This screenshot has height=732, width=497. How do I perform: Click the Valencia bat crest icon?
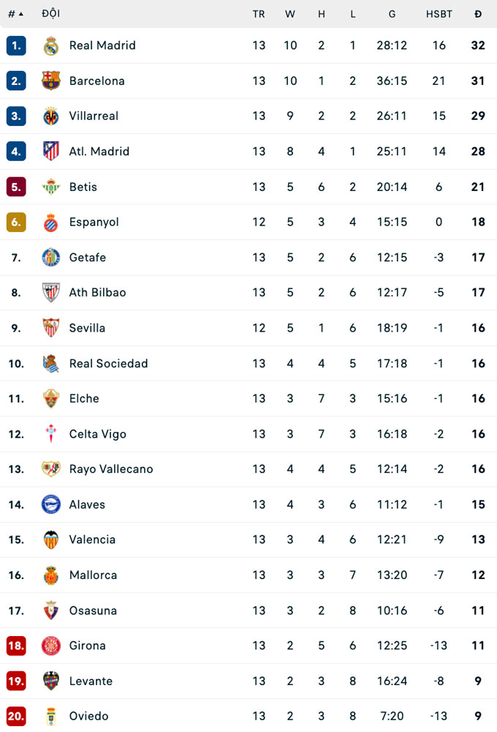point(50,539)
